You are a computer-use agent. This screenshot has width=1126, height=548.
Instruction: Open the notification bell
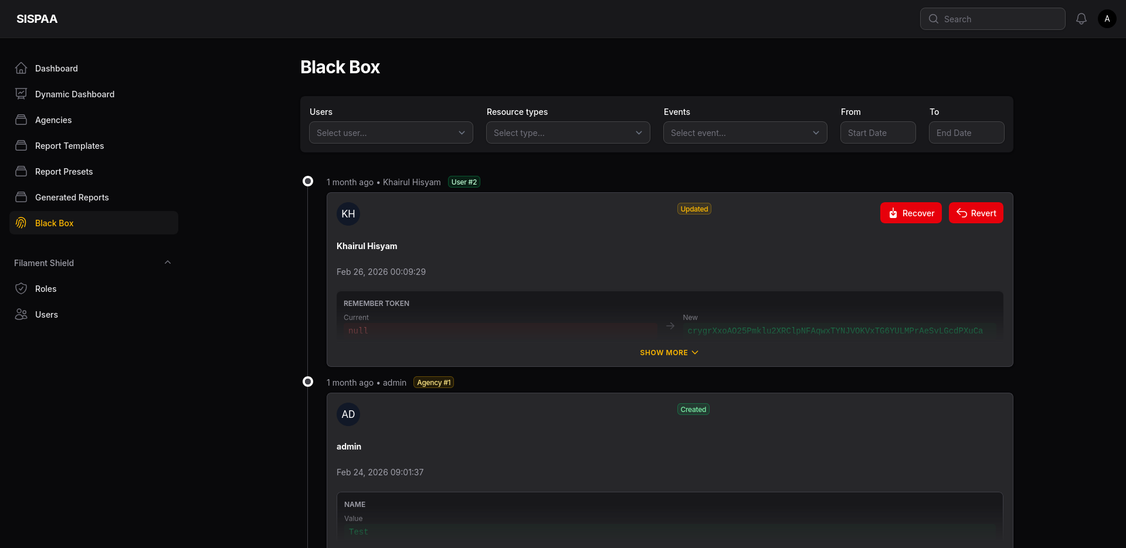click(1081, 18)
